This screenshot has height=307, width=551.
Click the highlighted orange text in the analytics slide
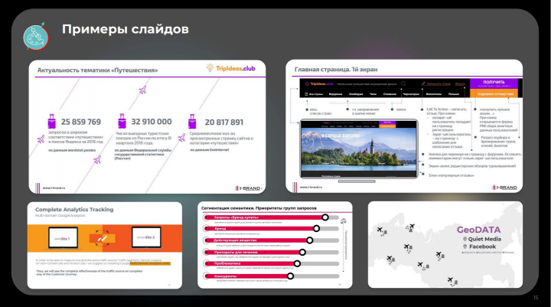[x=150, y=263]
